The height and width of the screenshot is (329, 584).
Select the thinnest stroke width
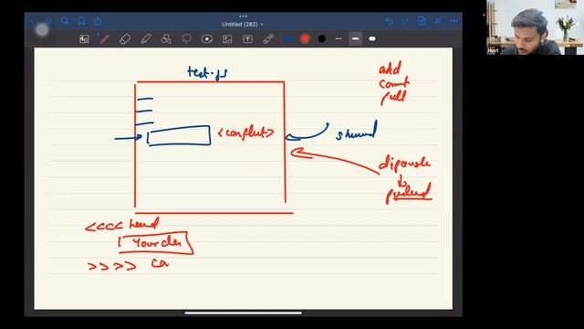[339, 38]
